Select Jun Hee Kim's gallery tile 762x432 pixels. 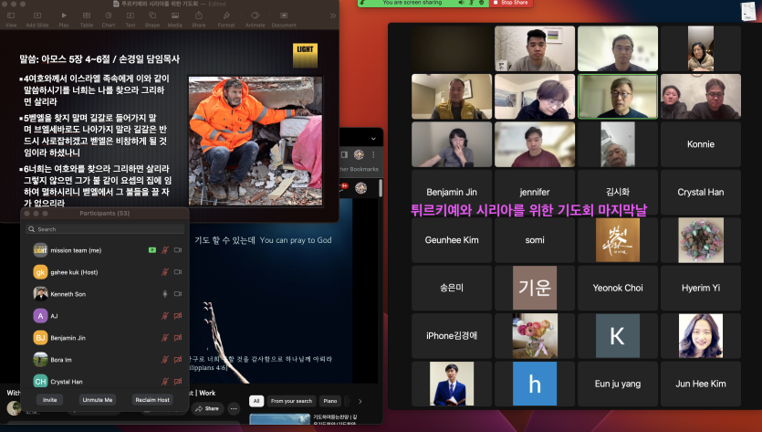[x=700, y=384]
